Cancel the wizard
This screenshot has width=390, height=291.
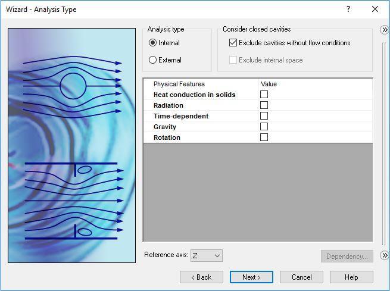click(301, 277)
